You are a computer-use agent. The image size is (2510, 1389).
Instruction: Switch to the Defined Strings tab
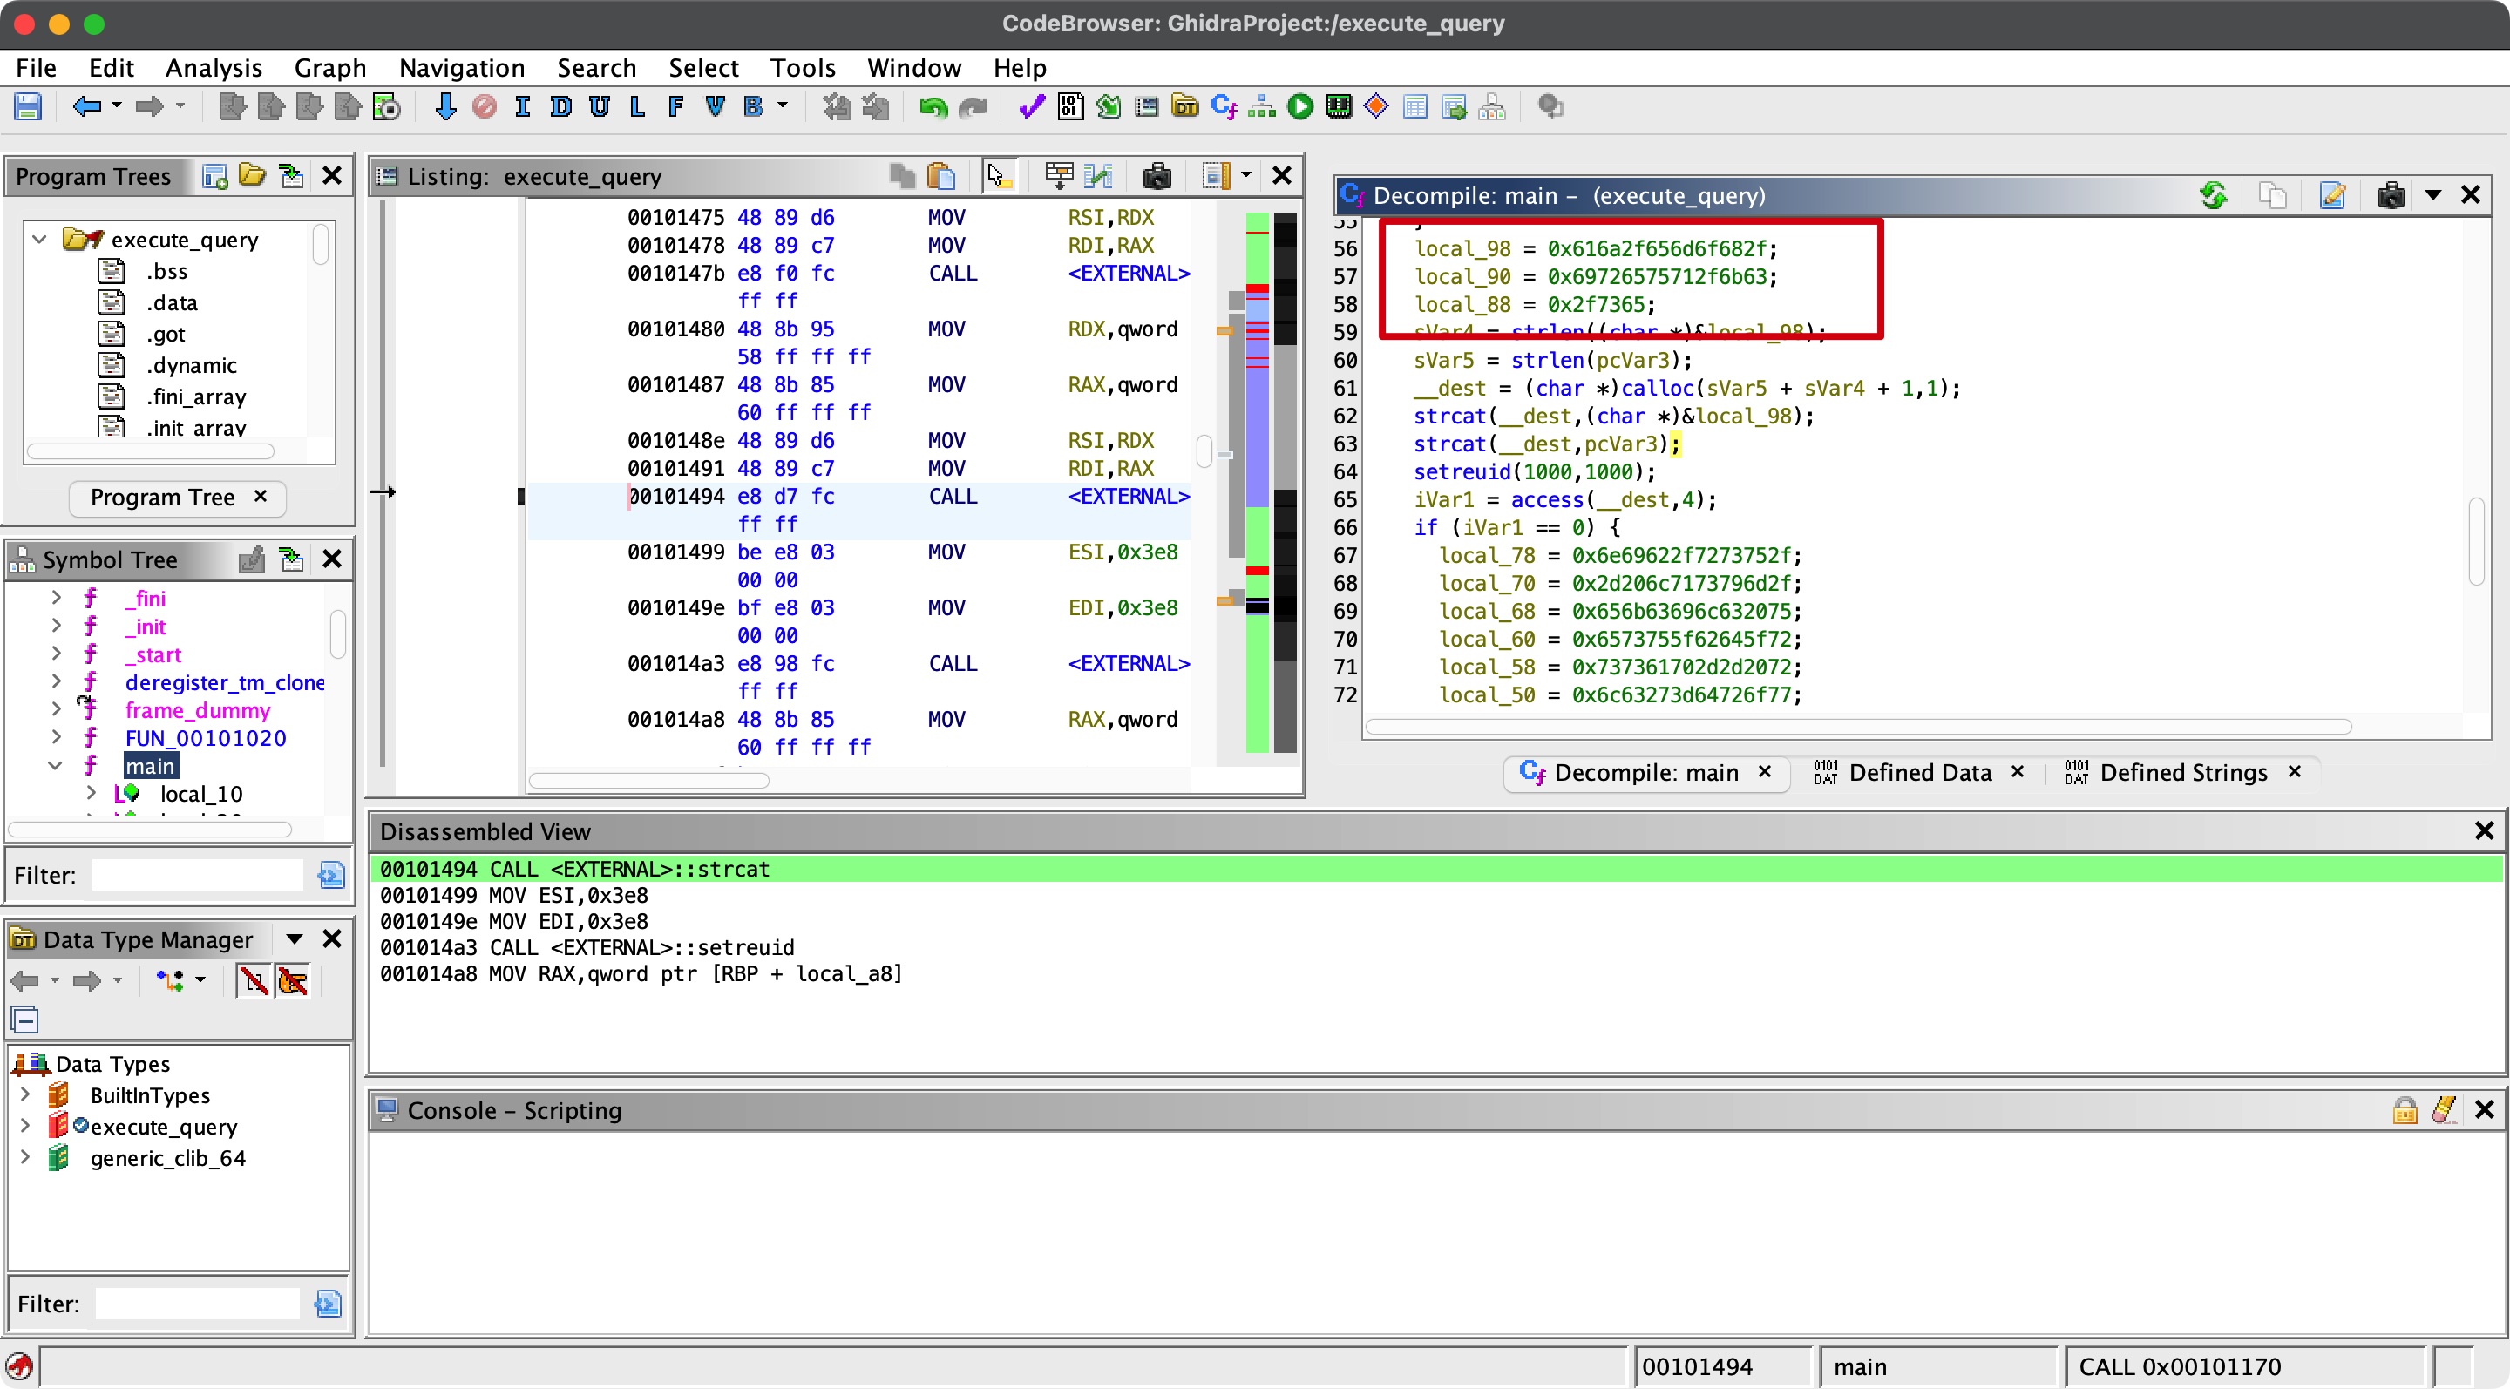pos(2182,772)
